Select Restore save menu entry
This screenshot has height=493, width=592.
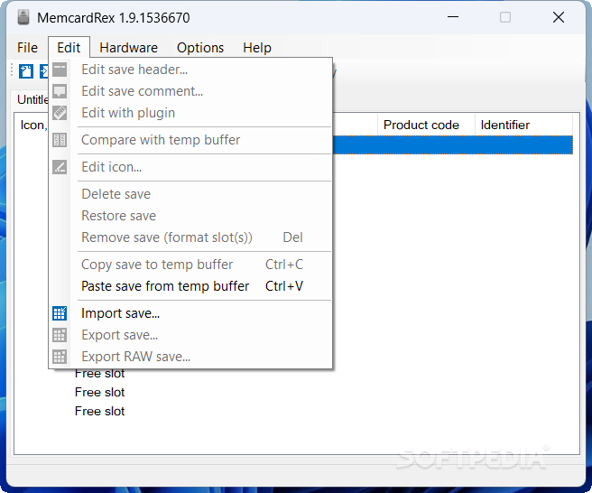190,216
